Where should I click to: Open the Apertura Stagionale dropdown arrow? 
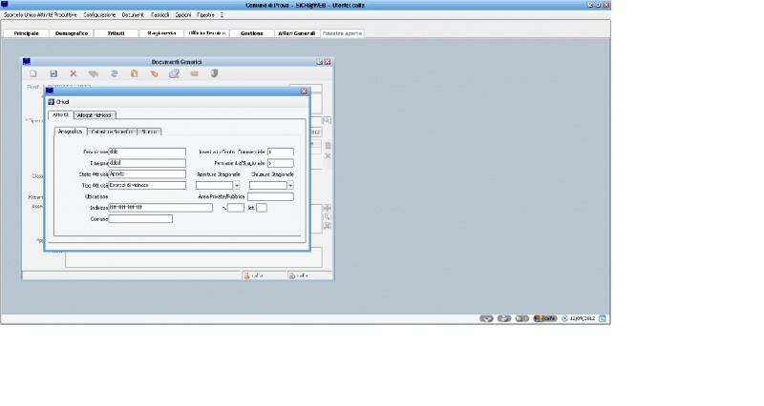236,185
